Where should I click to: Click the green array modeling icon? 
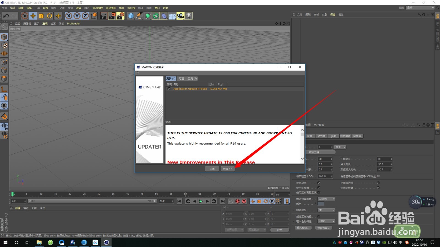click(x=156, y=16)
